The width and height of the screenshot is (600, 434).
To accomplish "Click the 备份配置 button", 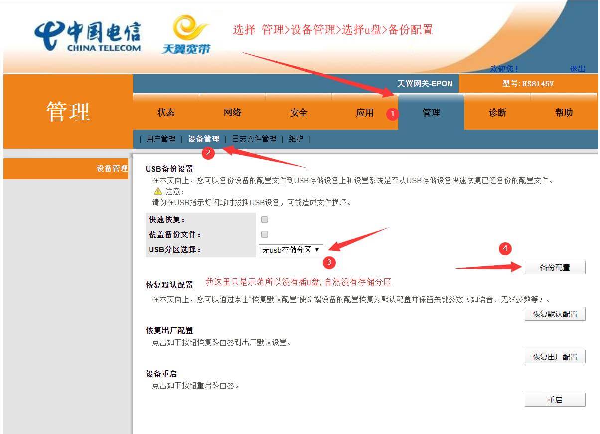I will click(555, 267).
